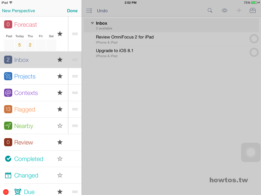The height and width of the screenshot is (195, 261).
Task: Toggle the Review favorite star
Action: pyautogui.click(x=60, y=142)
